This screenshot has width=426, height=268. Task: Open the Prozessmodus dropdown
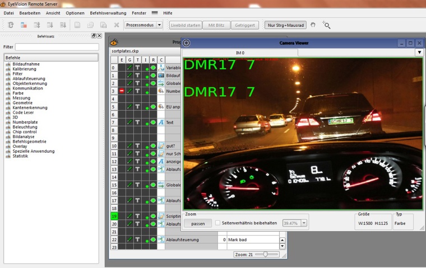point(159,25)
